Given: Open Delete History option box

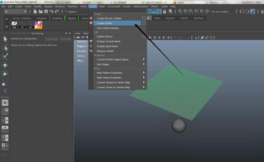Looking at the screenshot, I should point(144,37).
